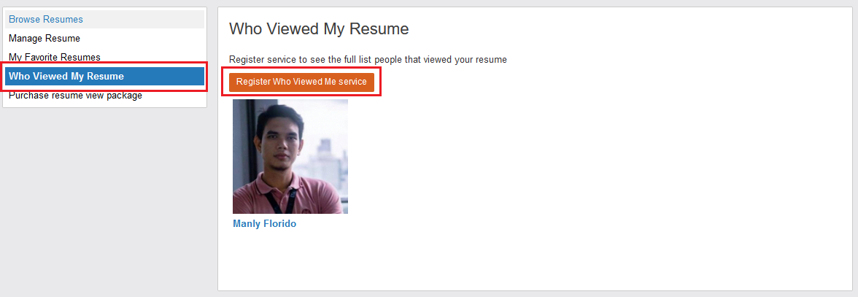This screenshot has height=297, width=858.
Task: Open the profile photo thumbnail
Action: coord(290,156)
